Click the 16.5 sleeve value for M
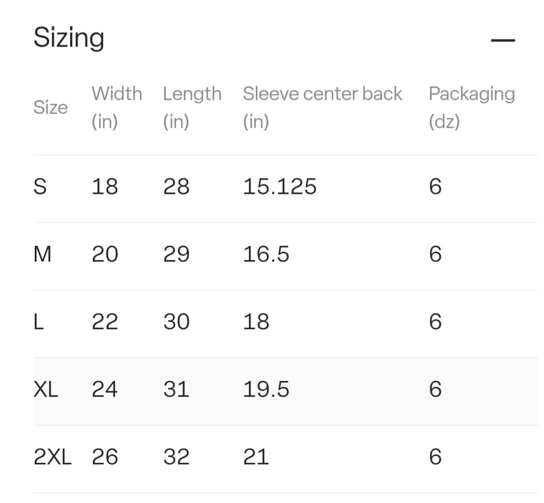The height and width of the screenshot is (503, 544). coord(266,254)
